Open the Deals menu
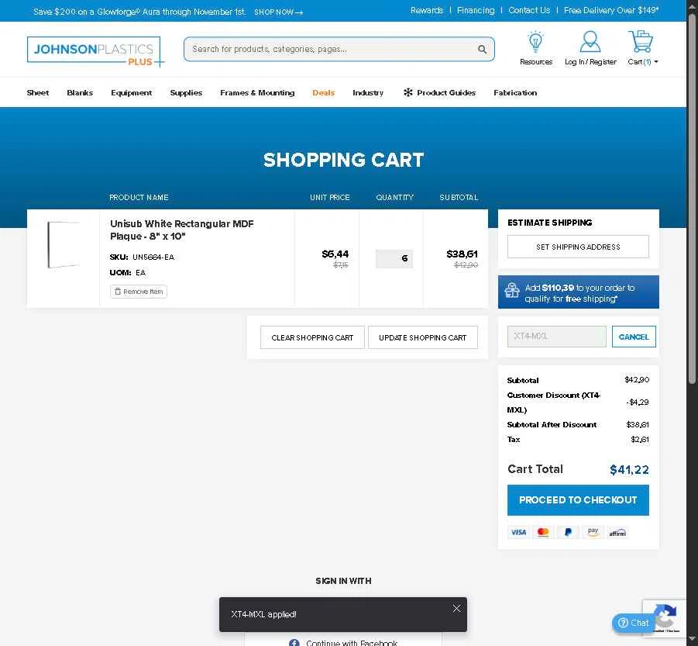The image size is (698, 646). (323, 92)
